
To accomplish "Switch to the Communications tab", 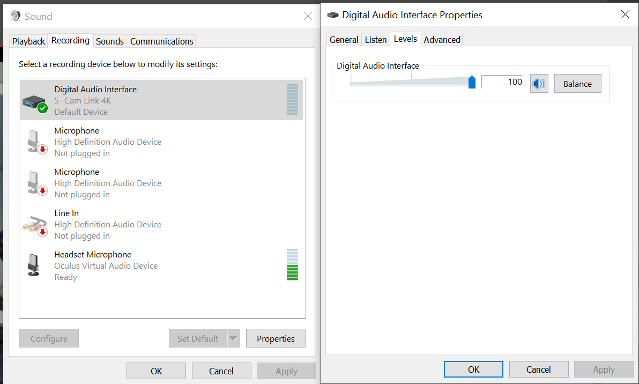I will 161,41.
